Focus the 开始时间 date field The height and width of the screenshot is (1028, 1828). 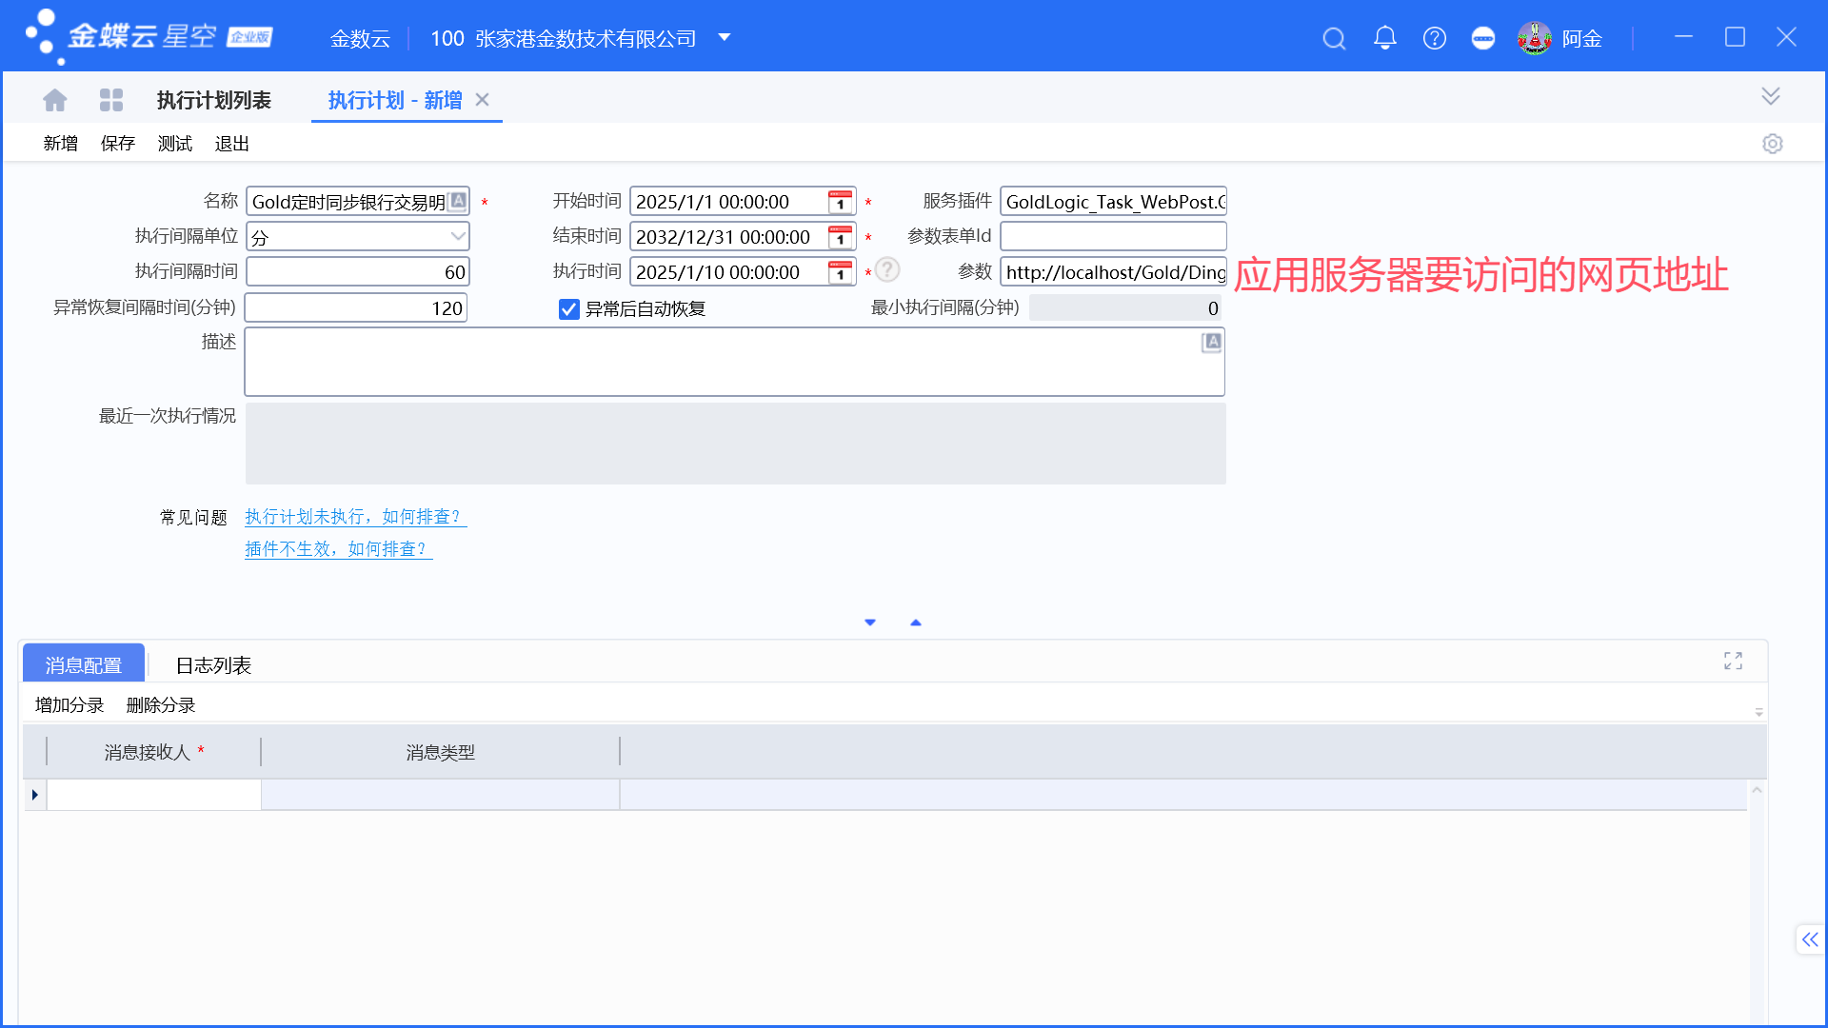pyautogui.click(x=743, y=202)
